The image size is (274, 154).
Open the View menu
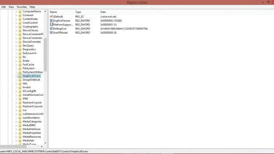click(11, 7)
